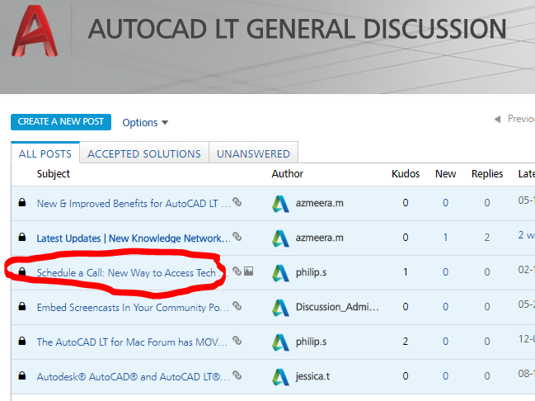Open Autodesk AutoCAD and AutoCAD LT post
Image resolution: width=535 pixels, height=401 pixels.
click(x=134, y=376)
